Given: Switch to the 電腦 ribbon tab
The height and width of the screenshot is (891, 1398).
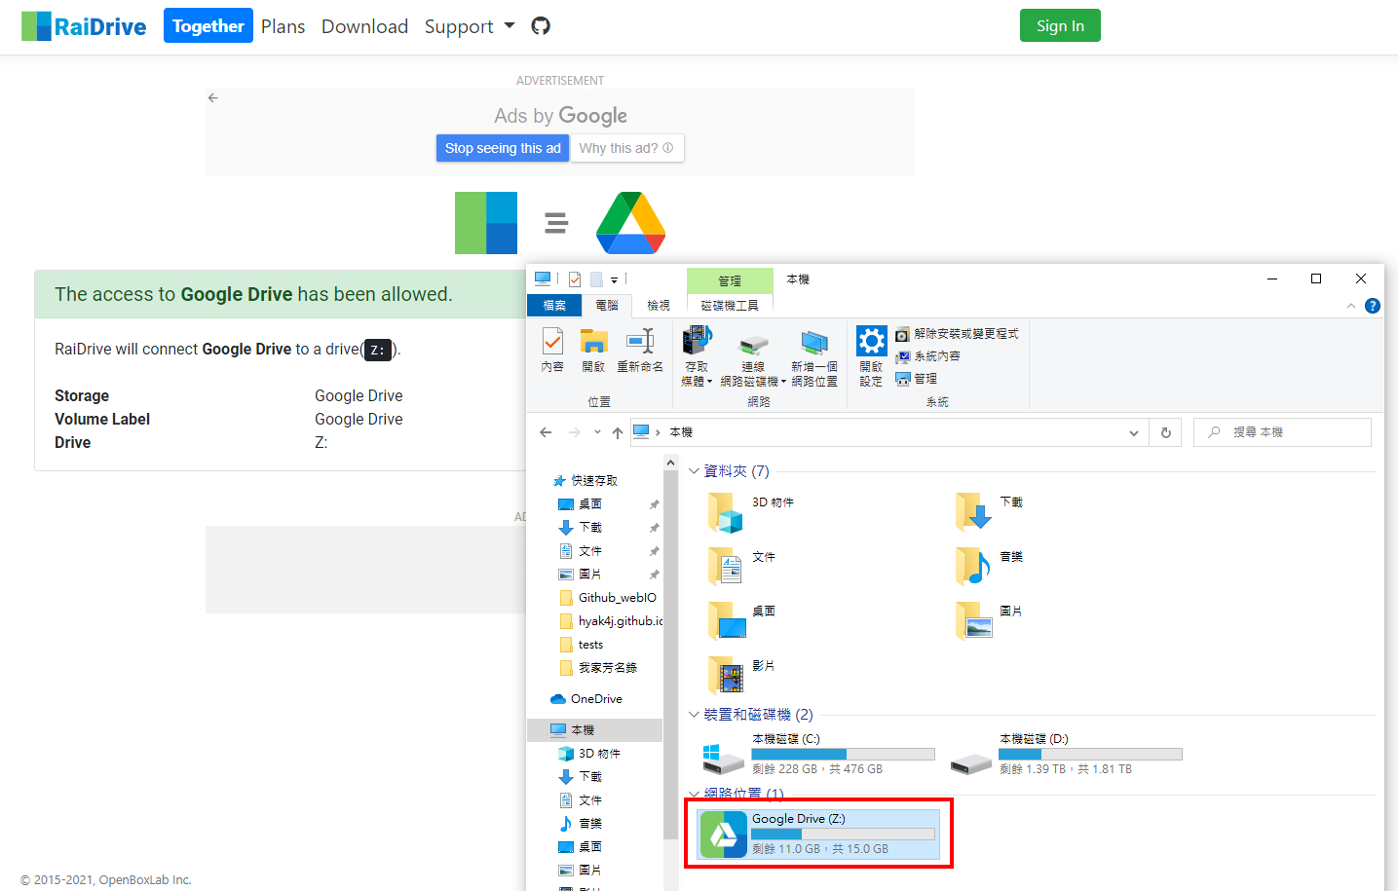Looking at the screenshot, I should pyautogui.click(x=607, y=306).
